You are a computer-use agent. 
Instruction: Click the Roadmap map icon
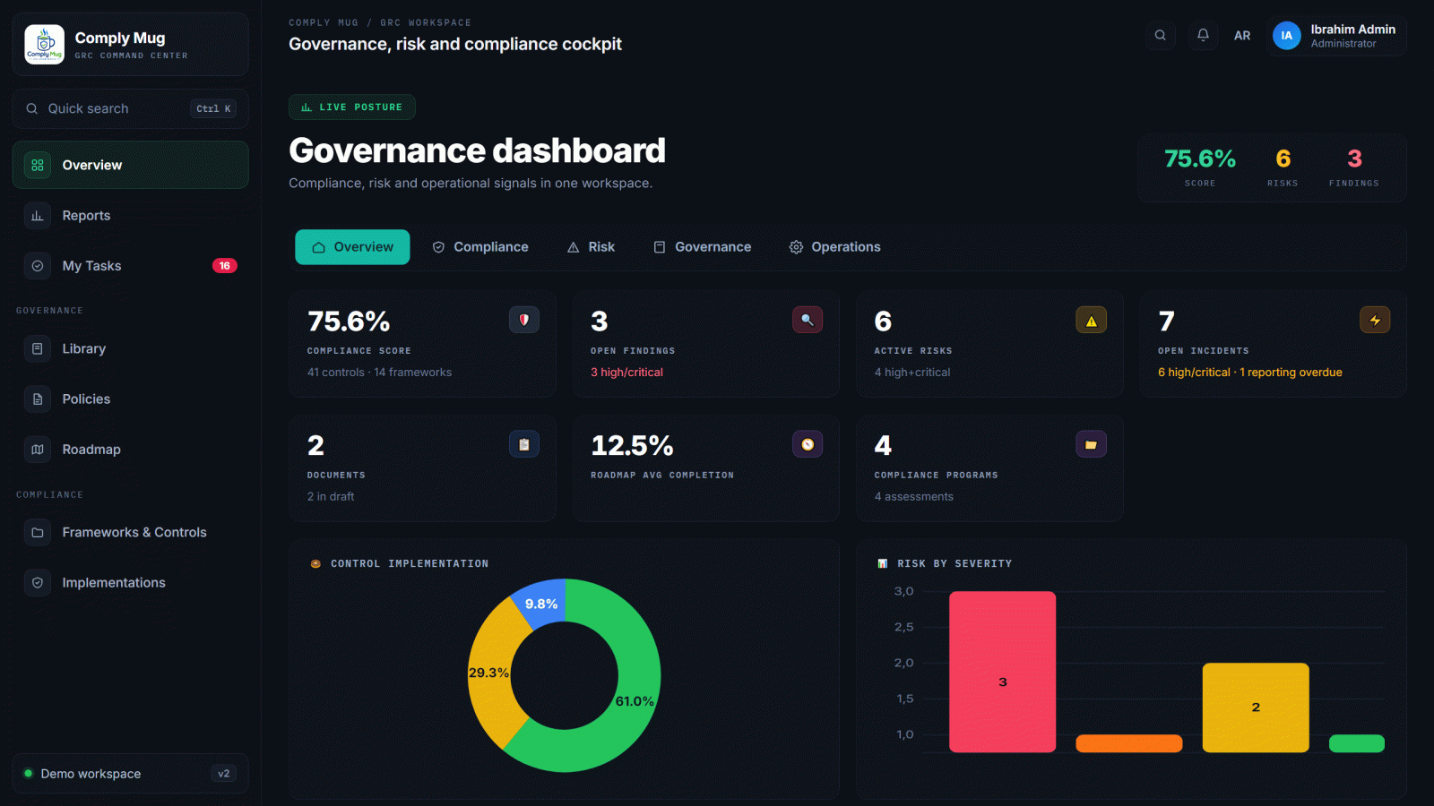38,450
